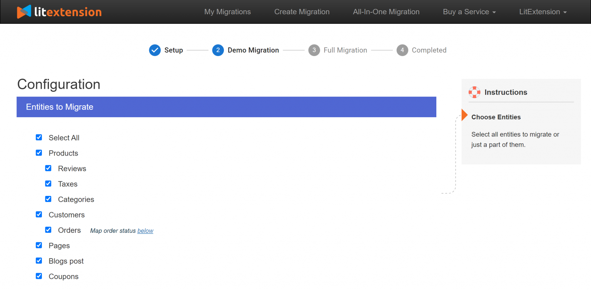Viewport: 591px width, 290px height.
Task: Click the step 4 Completed circle
Action: point(402,50)
